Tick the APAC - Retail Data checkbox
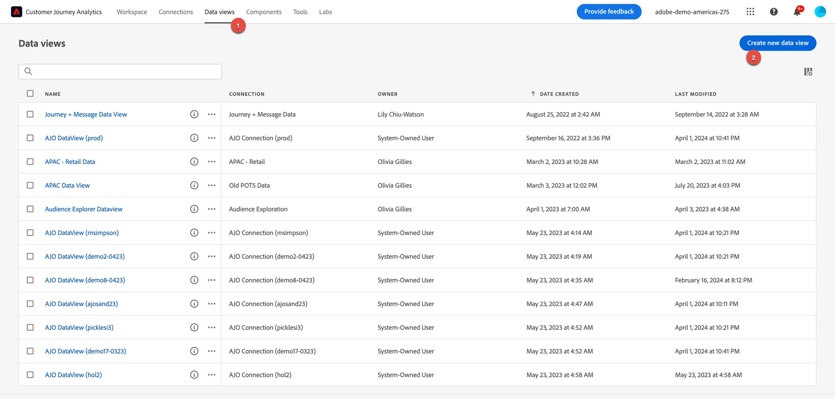This screenshot has height=399, width=835. [30, 162]
